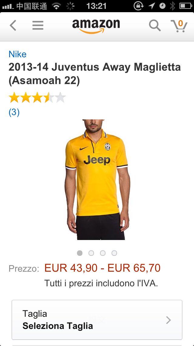Select the third image pagination dot
Screen dimensions: 194x346
[102, 253]
